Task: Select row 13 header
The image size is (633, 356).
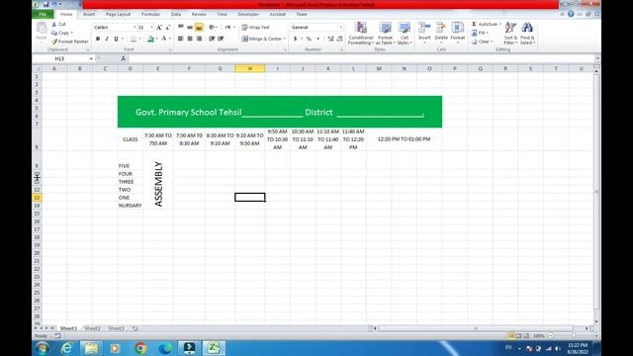Action: [x=37, y=198]
